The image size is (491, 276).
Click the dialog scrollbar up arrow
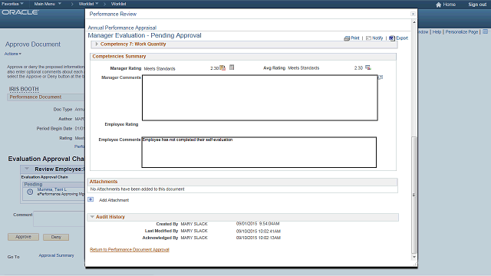[x=414, y=22]
